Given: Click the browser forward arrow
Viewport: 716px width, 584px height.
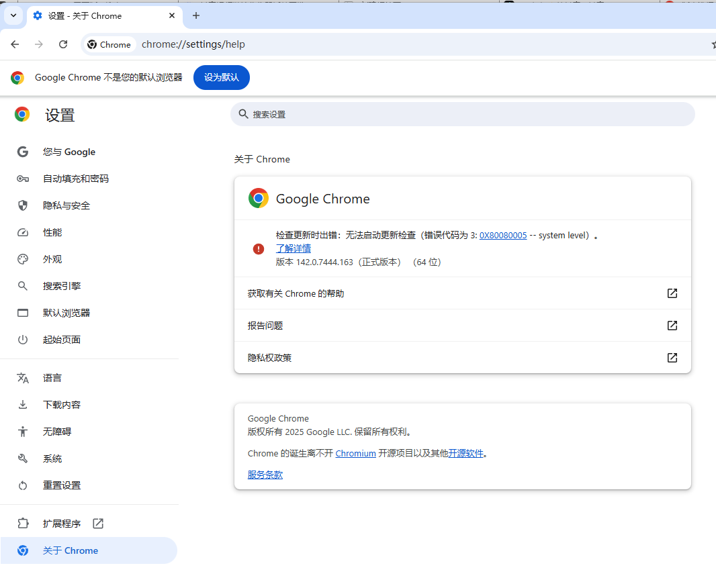Looking at the screenshot, I should (x=39, y=44).
